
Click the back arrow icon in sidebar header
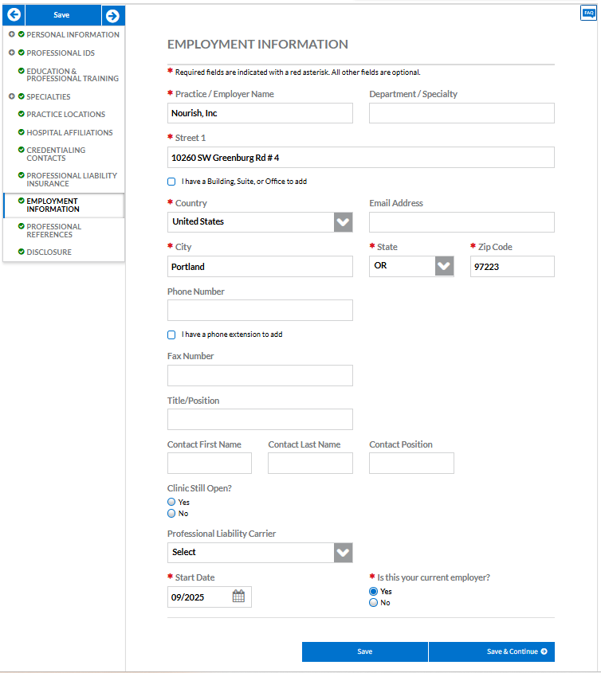(14, 15)
